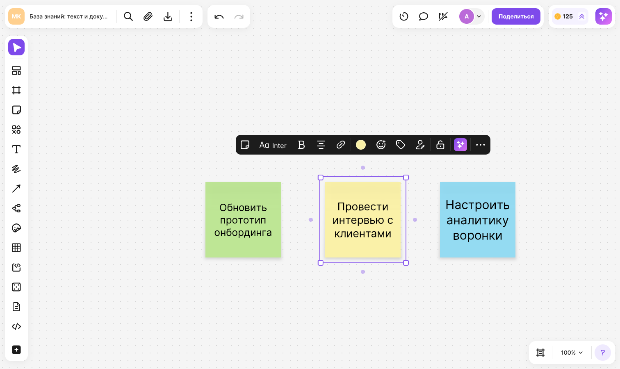The height and width of the screenshot is (369, 620).
Task: Open the stickers and emoji tool
Action: point(16,228)
